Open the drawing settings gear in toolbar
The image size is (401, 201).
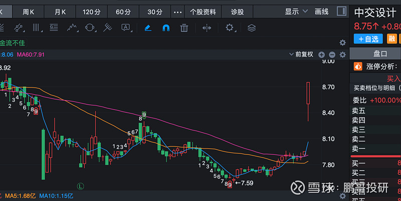[230, 28]
